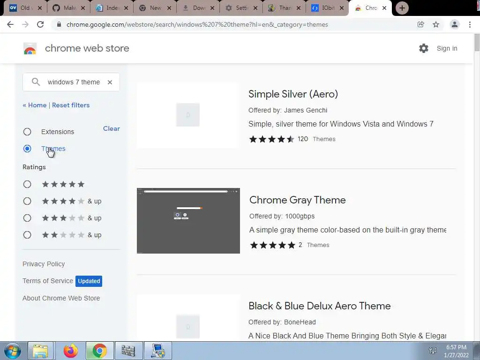The height and width of the screenshot is (360, 480).
Task: Click the Chrome Web Store logo
Action: click(30, 48)
